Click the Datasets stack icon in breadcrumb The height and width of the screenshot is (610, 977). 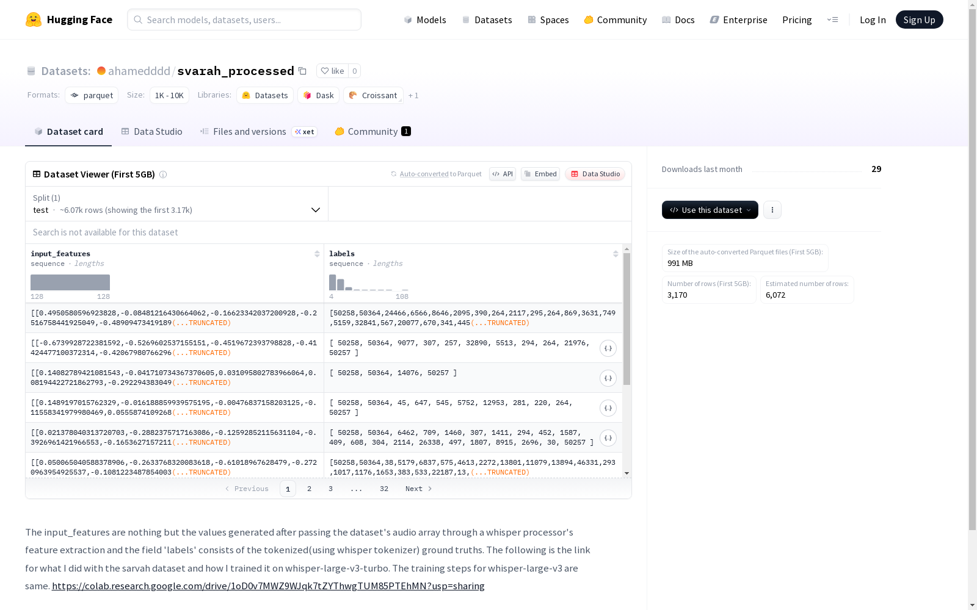(x=31, y=71)
